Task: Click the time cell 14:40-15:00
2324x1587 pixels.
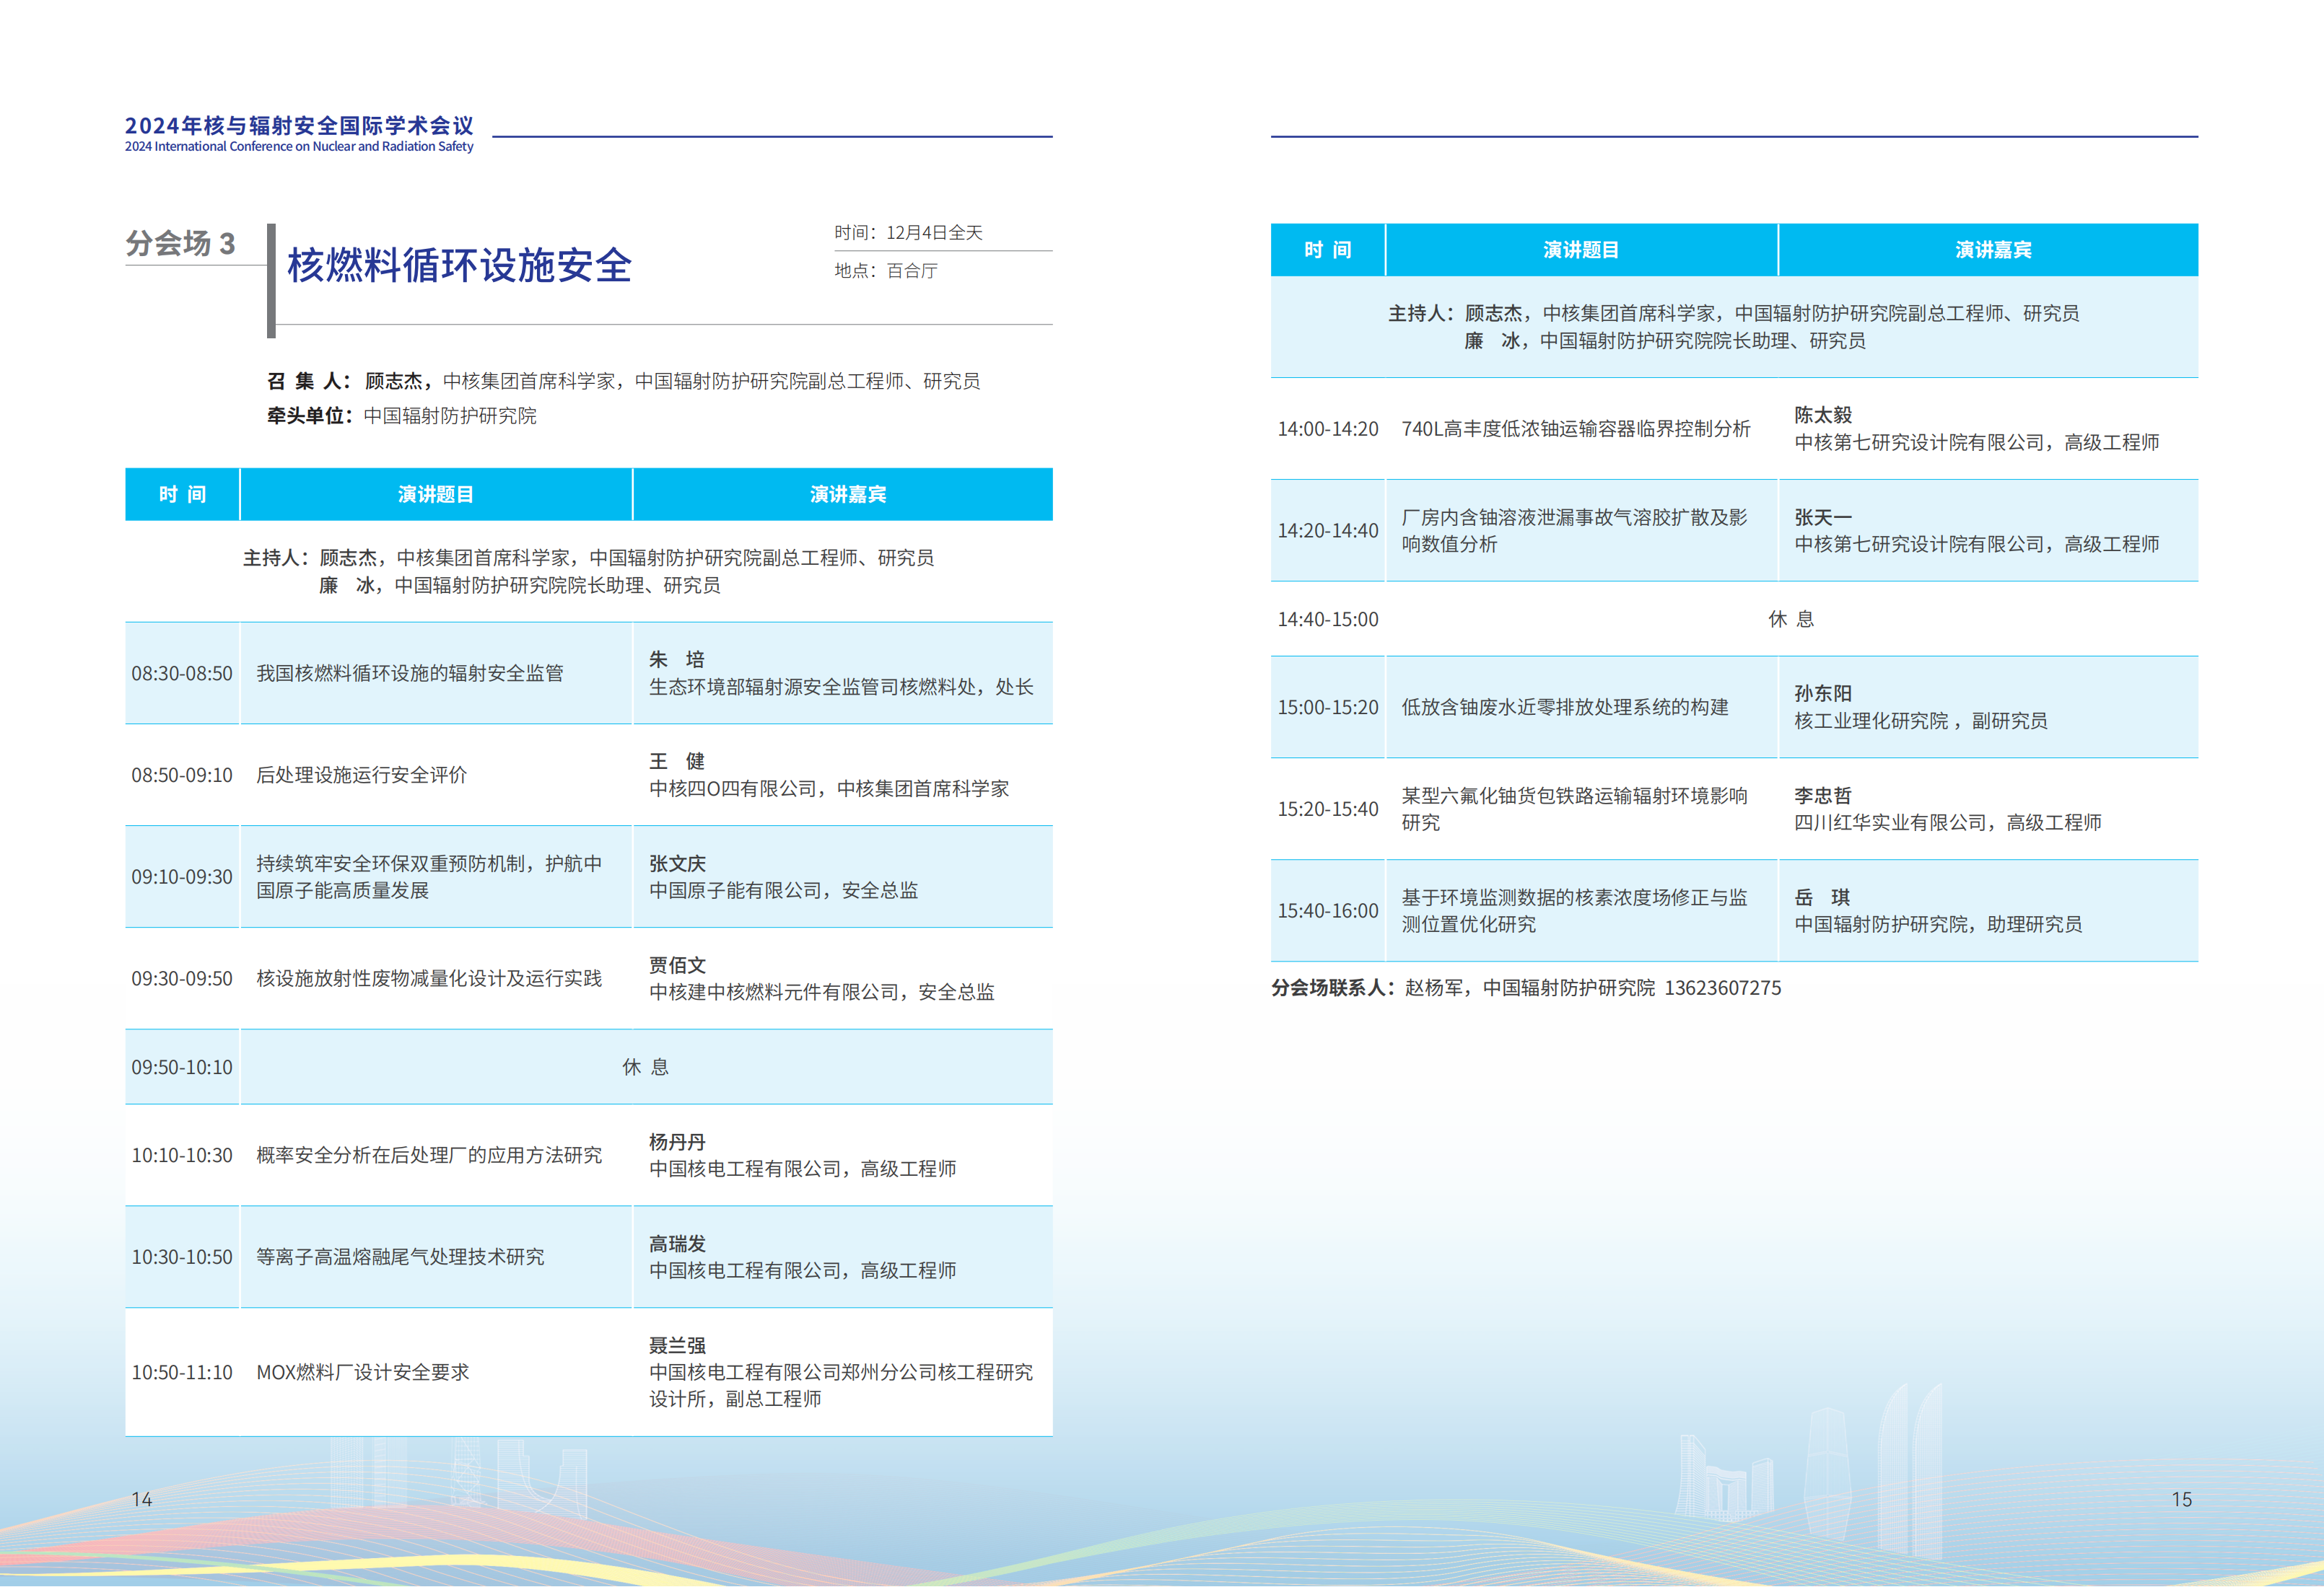Action: [x=1328, y=620]
